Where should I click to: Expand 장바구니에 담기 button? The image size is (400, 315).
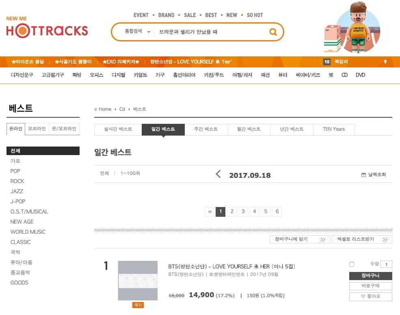(300, 239)
